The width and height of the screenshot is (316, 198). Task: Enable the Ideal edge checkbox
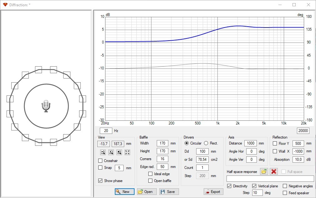click(150, 174)
